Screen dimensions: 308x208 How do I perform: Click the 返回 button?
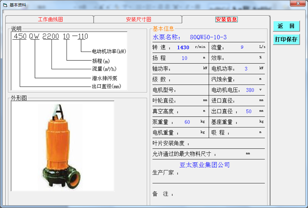coord(286,26)
